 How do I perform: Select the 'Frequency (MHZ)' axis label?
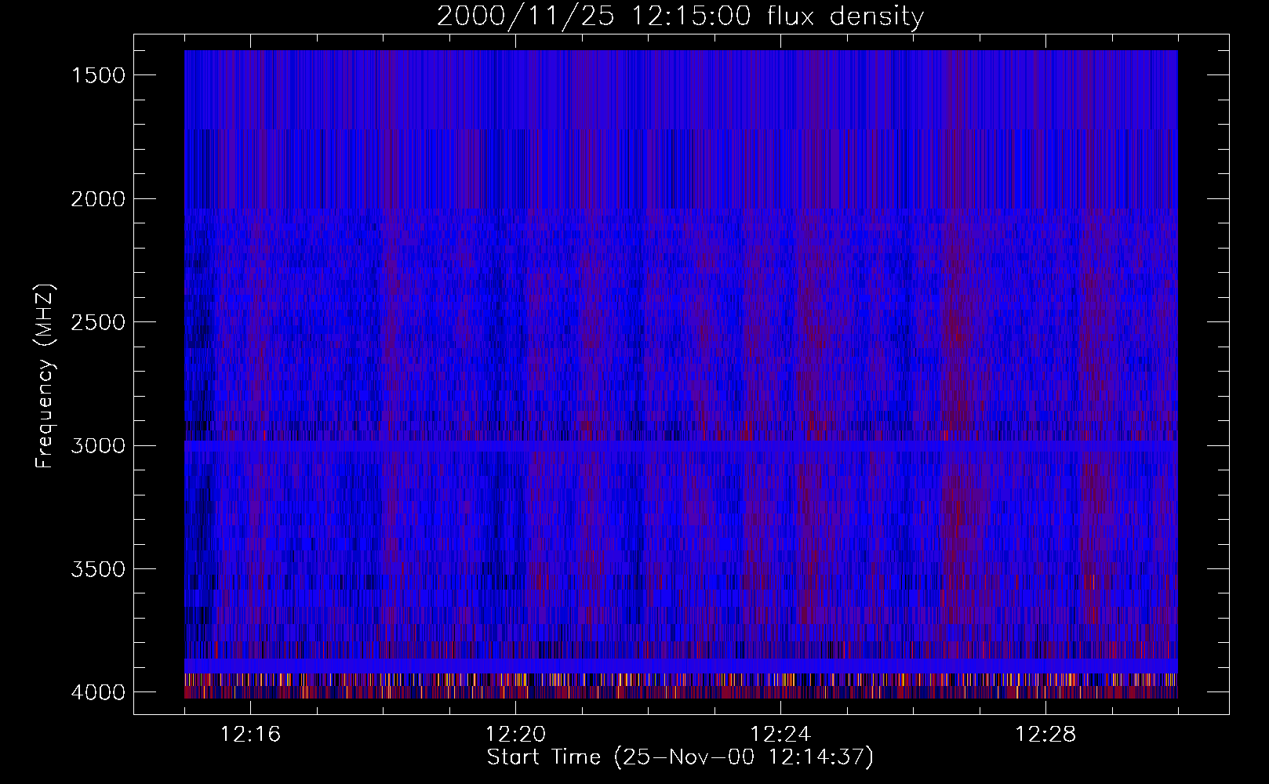tap(45, 376)
